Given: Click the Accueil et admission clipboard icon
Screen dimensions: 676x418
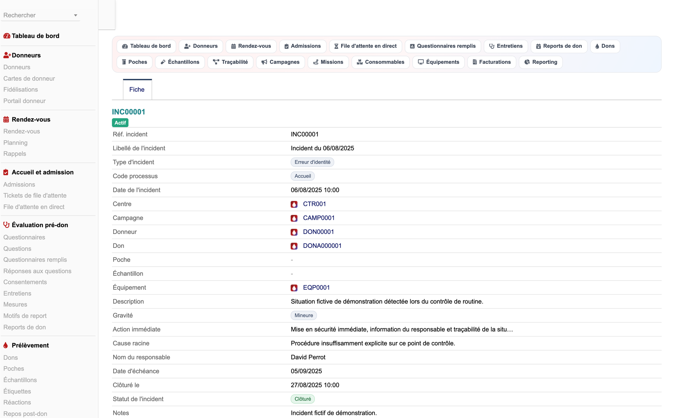Looking at the screenshot, I should coord(6,172).
